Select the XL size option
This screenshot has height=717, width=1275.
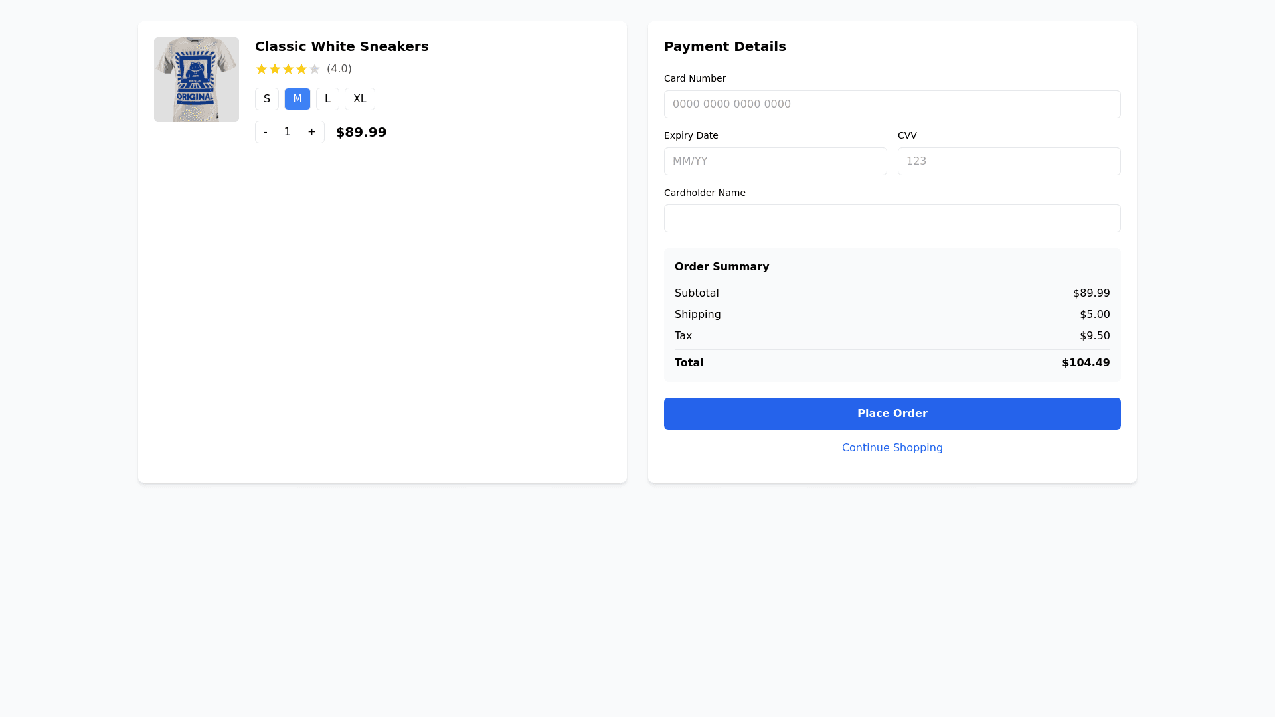pyautogui.click(x=359, y=98)
